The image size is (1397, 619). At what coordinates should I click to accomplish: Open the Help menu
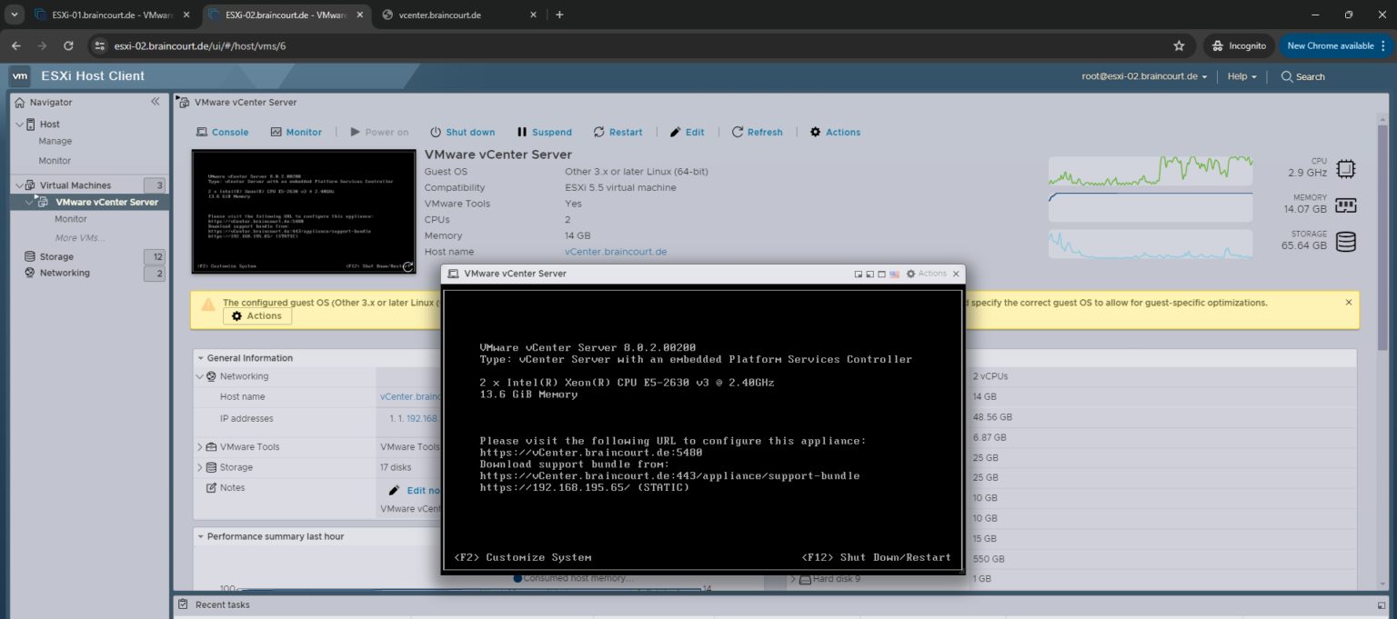1239,76
